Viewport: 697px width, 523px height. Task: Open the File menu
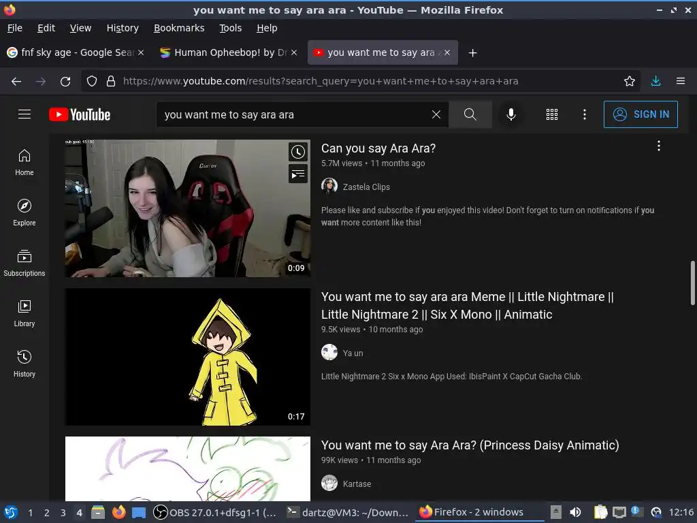15,28
